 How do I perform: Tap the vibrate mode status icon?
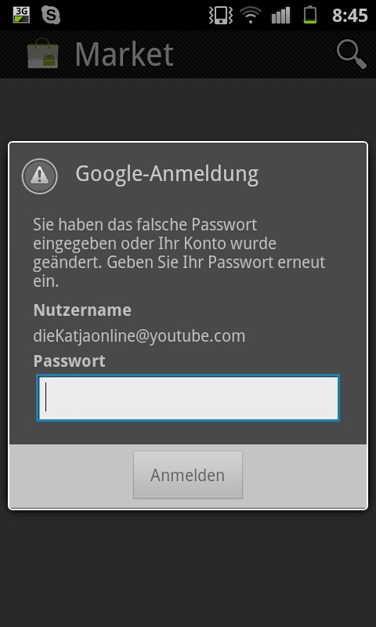[x=221, y=16]
